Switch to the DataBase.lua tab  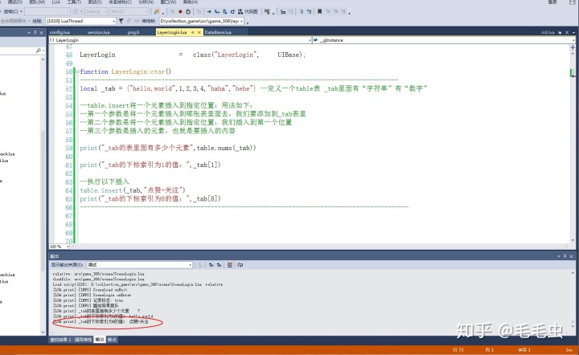[218, 32]
